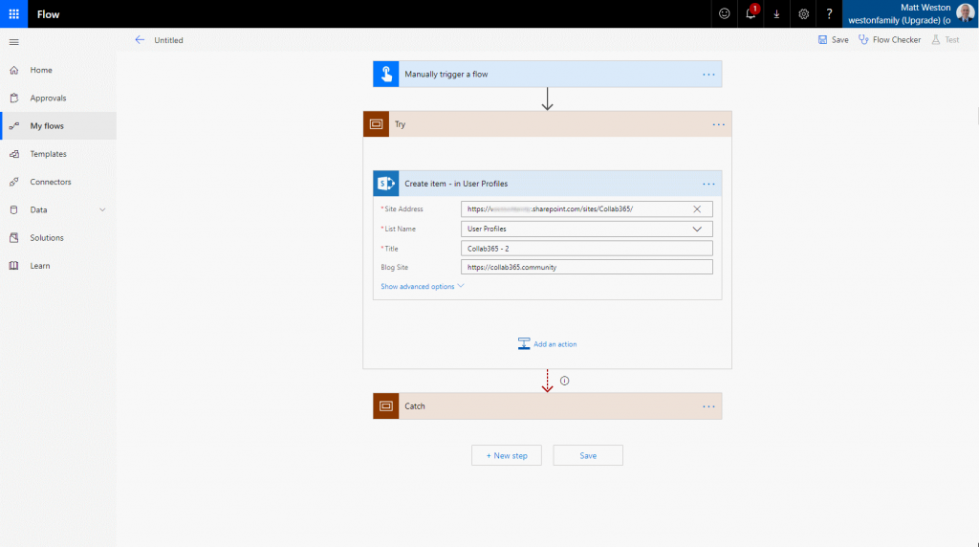Click the Data cylinder icon

point(13,209)
